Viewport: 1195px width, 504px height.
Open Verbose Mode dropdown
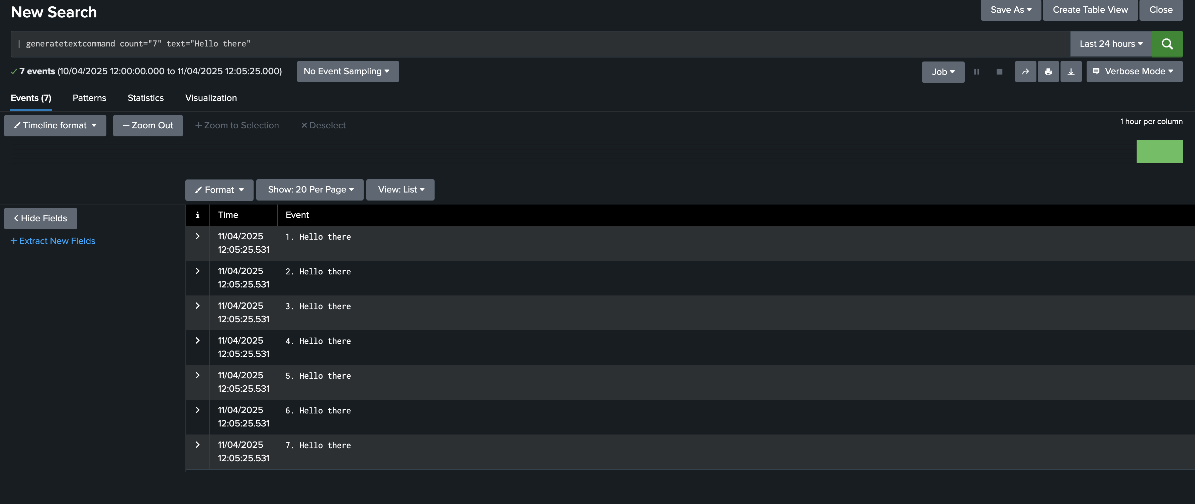(1134, 71)
